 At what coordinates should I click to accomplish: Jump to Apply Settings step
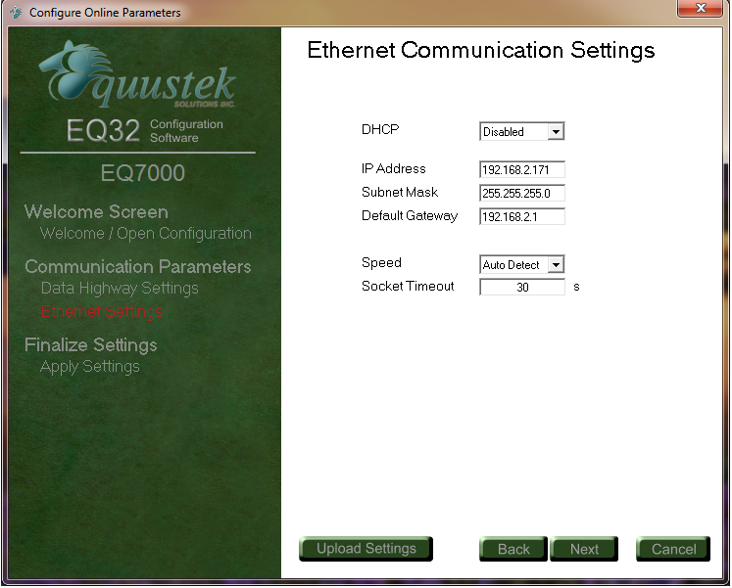90,367
